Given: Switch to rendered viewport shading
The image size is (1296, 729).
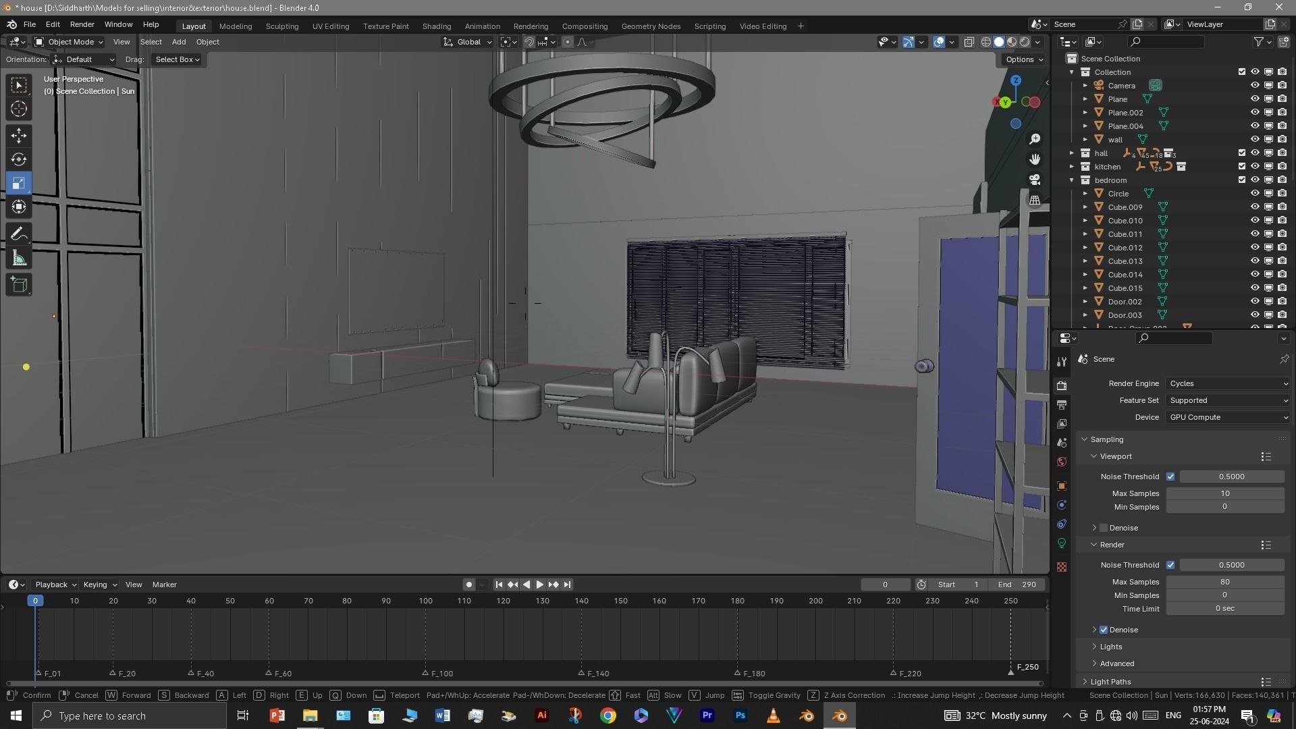Looking at the screenshot, I should point(1025,42).
